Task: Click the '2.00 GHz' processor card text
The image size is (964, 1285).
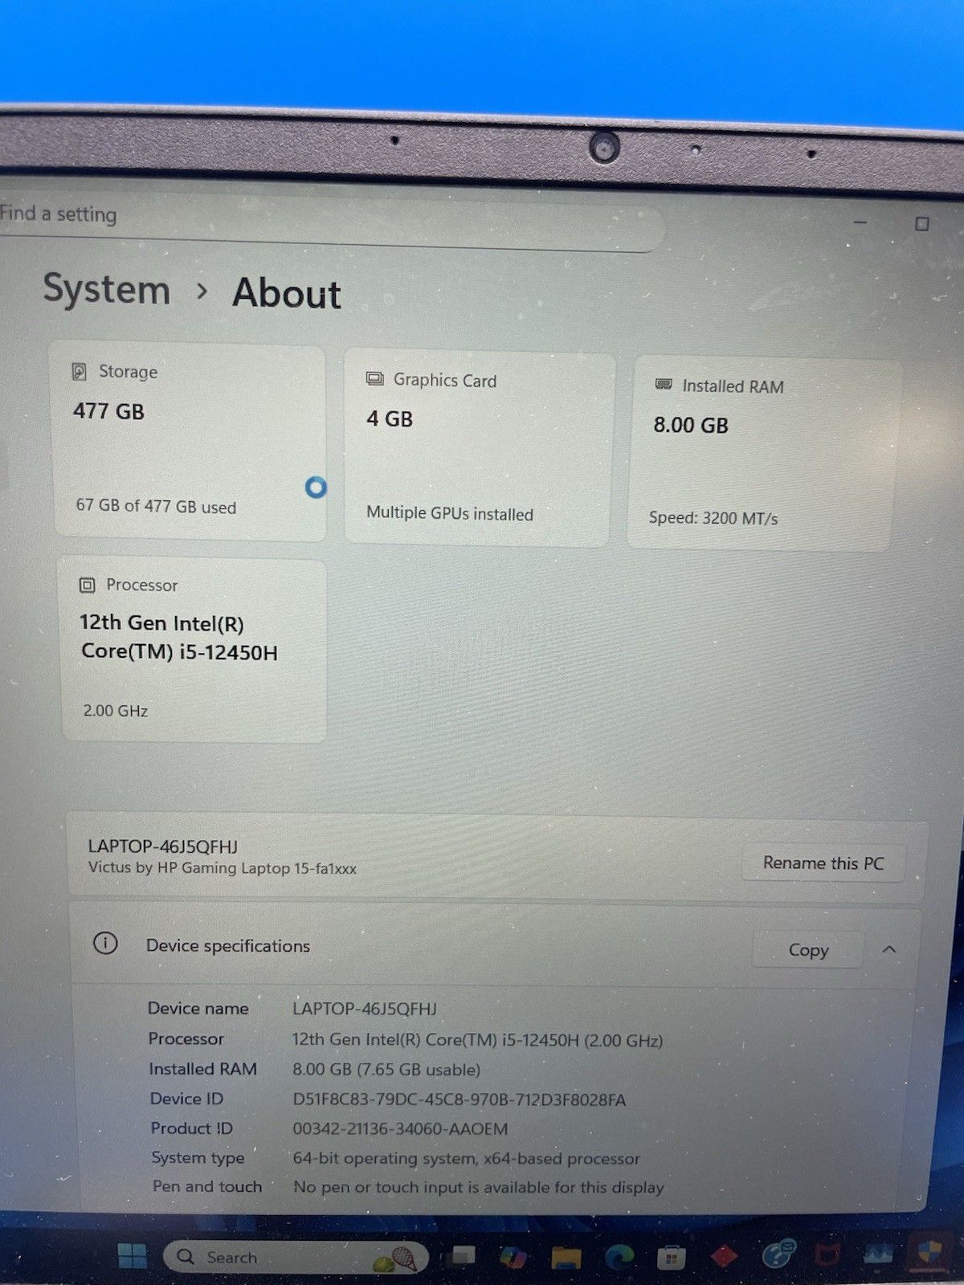Action: (x=115, y=711)
